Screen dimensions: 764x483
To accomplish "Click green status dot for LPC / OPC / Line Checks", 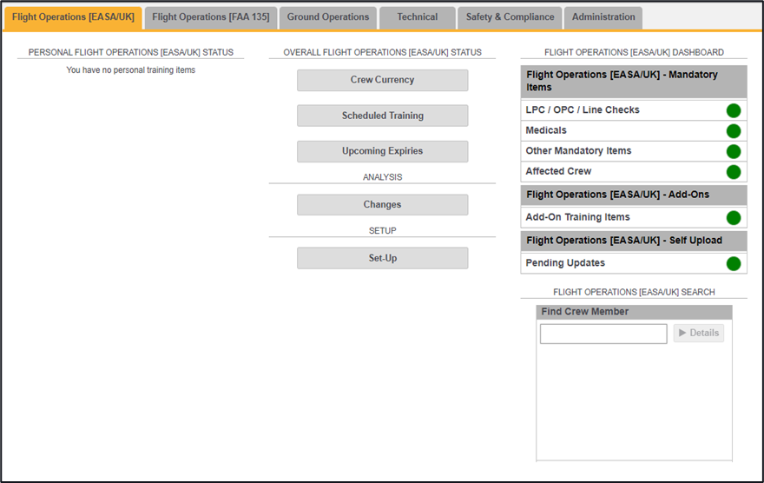I will [x=734, y=110].
